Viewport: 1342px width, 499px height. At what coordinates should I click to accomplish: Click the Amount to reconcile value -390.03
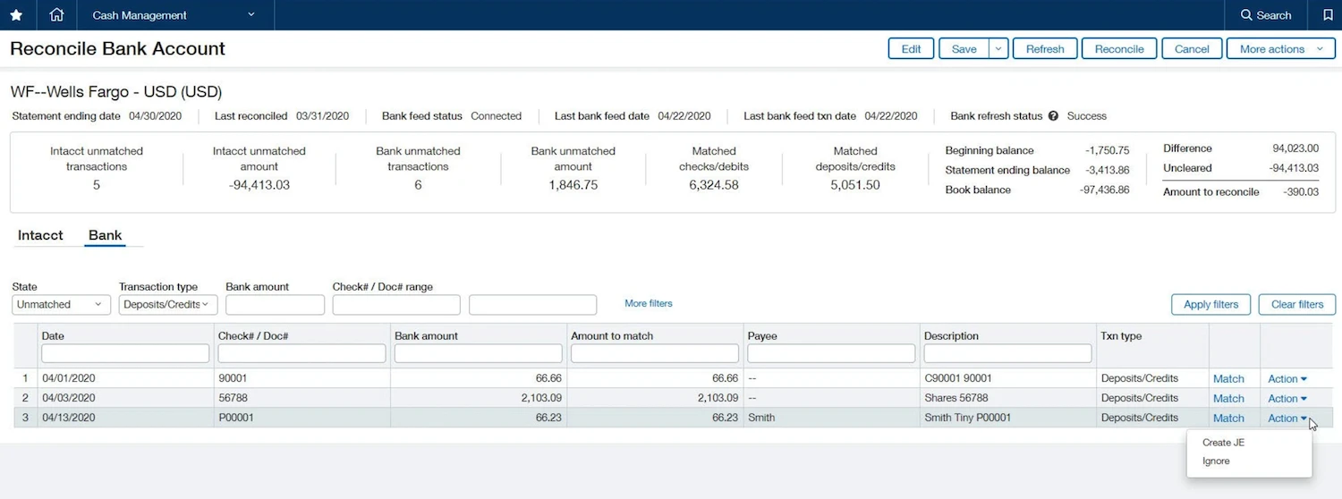coord(1299,192)
